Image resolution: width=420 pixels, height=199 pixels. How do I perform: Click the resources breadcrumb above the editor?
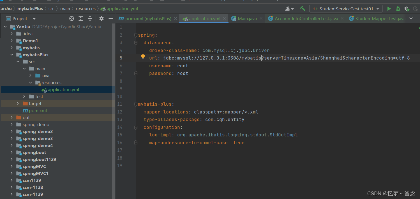86,8
